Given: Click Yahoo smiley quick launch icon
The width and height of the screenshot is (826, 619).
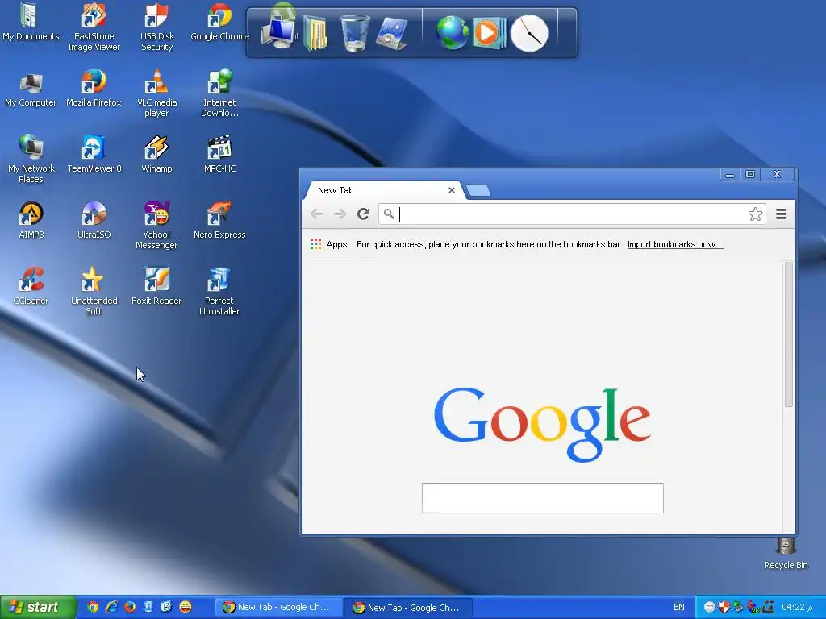Looking at the screenshot, I should [186, 607].
